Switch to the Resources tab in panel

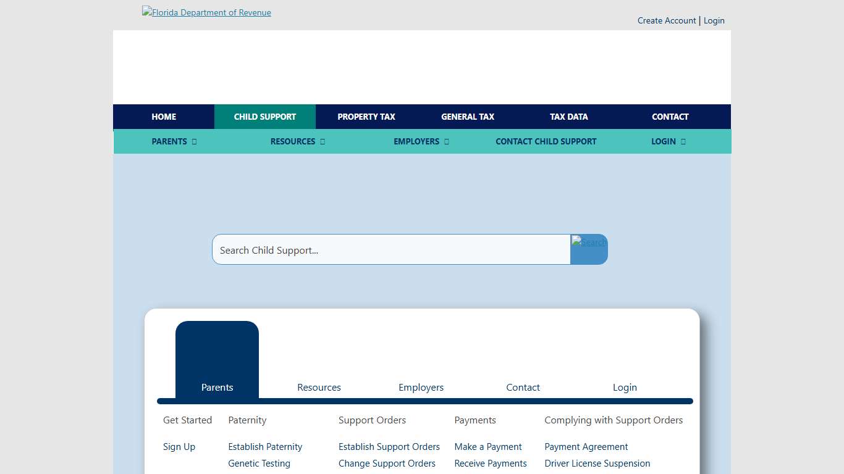pos(319,387)
